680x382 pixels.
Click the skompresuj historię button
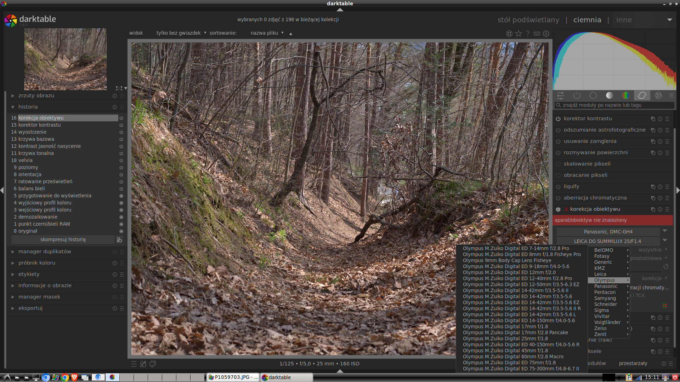click(x=63, y=239)
